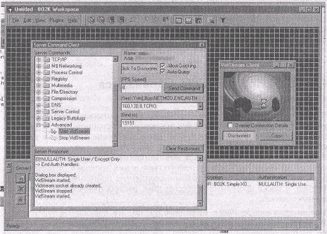The height and width of the screenshot is (234, 327).
Task: Click the server response scrollbar up arrow
Action: coord(200,159)
